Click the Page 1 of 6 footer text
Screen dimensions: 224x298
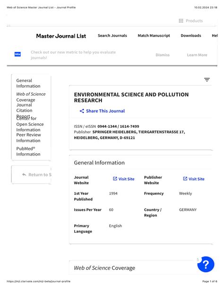click(210, 281)
